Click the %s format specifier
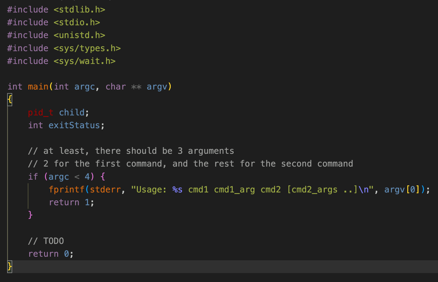The width and height of the screenshot is (438, 282). pos(177,189)
